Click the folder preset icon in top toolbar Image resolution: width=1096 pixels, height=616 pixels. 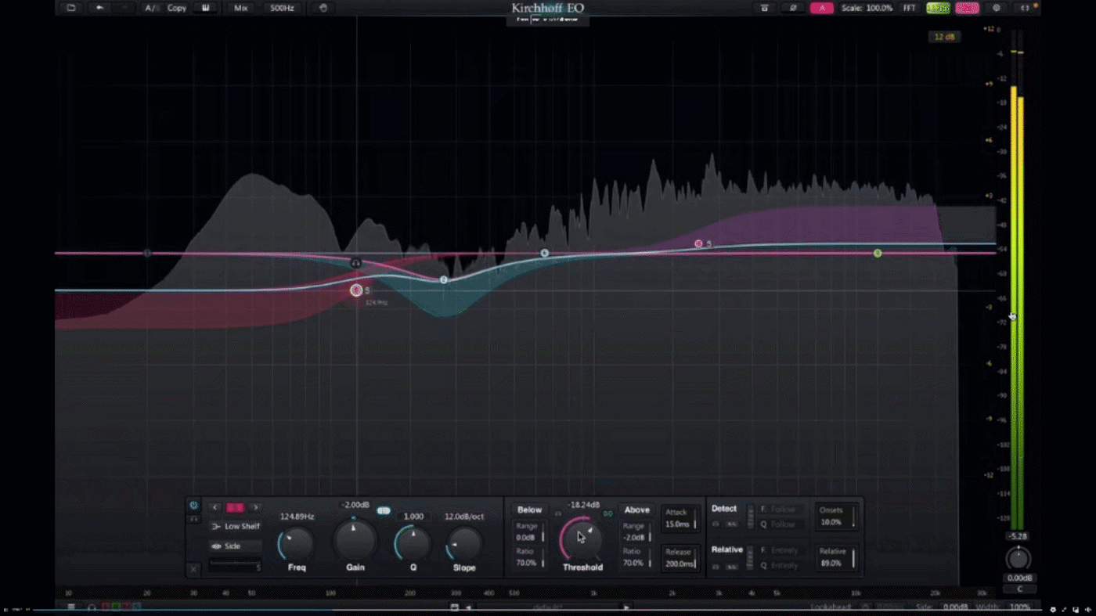(70, 8)
